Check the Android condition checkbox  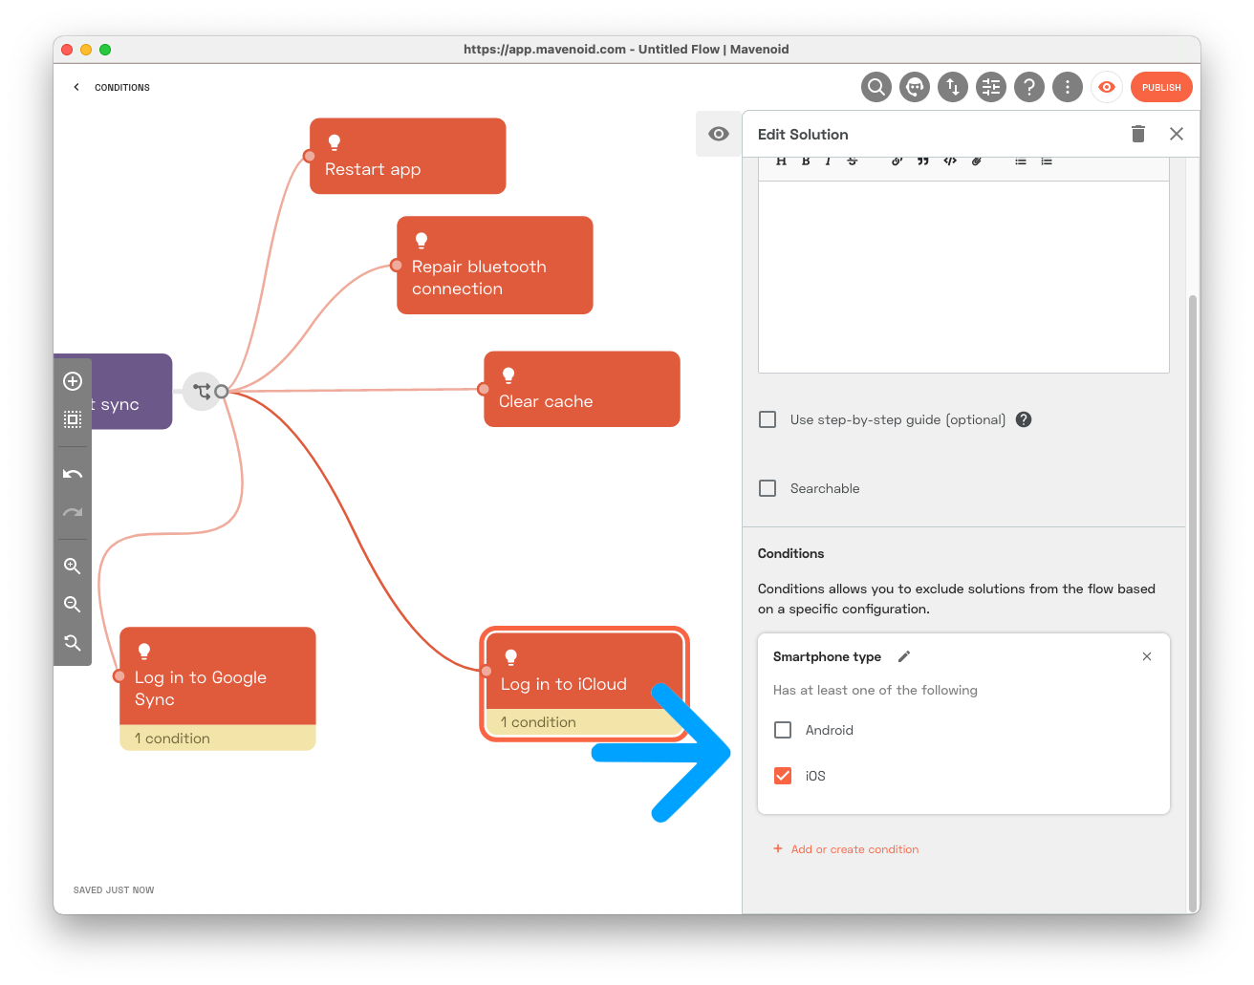click(783, 730)
